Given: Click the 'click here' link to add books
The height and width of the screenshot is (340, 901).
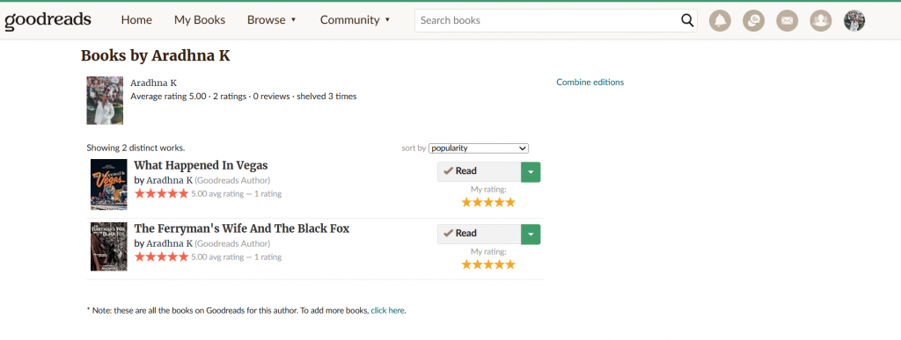Looking at the screenshot, I should 387,310.
